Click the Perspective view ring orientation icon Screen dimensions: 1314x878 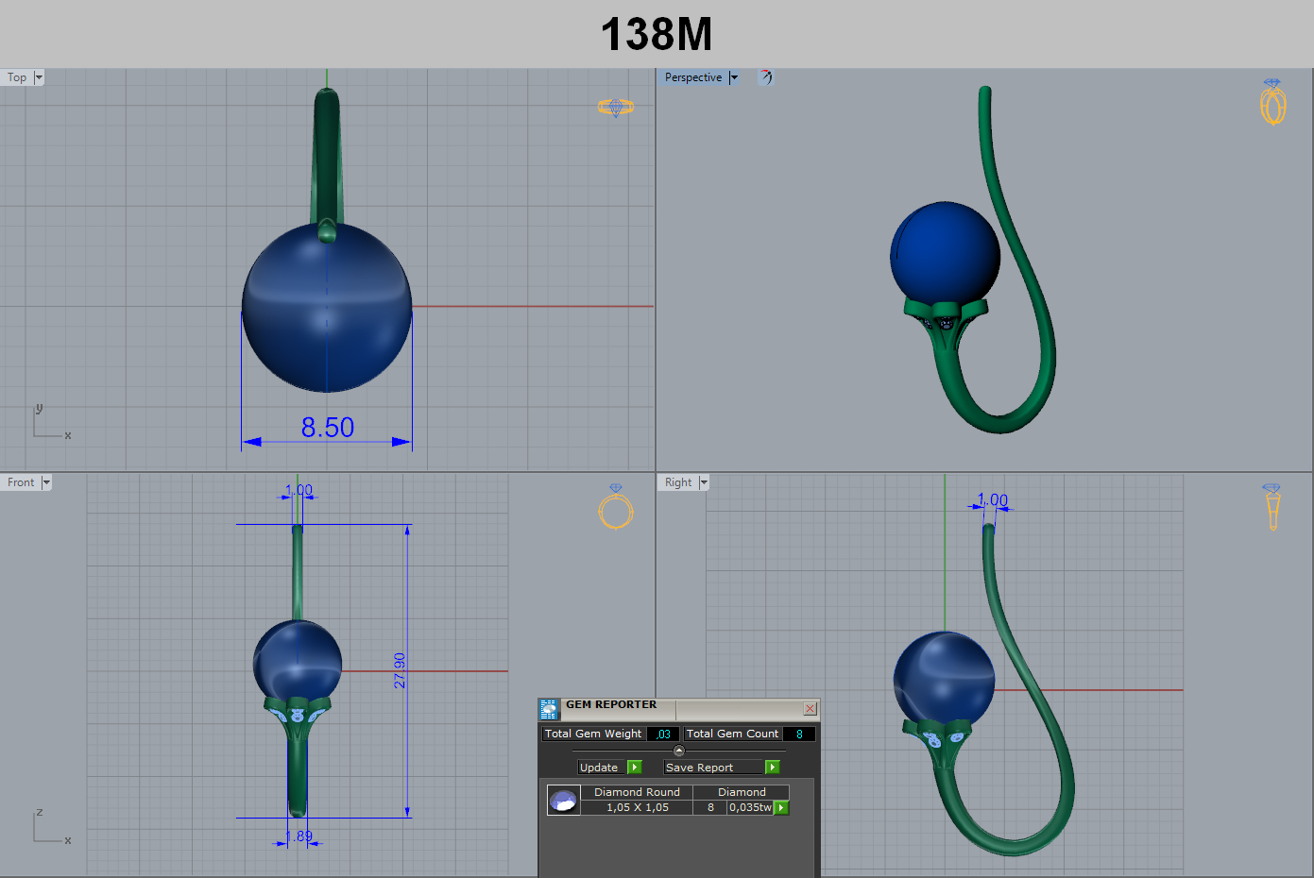point(1272,102)
